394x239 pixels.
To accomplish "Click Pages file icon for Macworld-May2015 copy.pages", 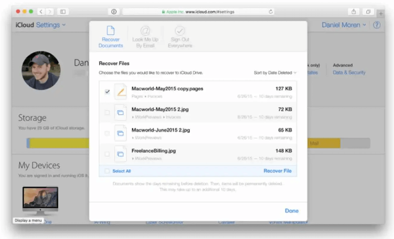I will pyautogui.click(x=120, y=92).
